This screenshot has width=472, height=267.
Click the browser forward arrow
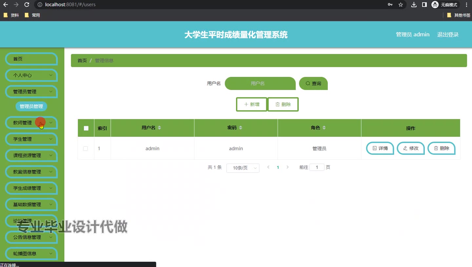click(x=16, y=5)
